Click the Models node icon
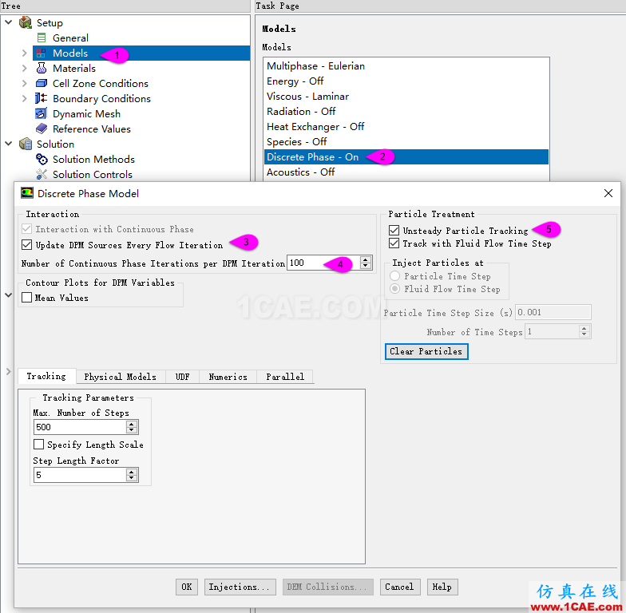 pyautogui.click(x=42, y=53)
